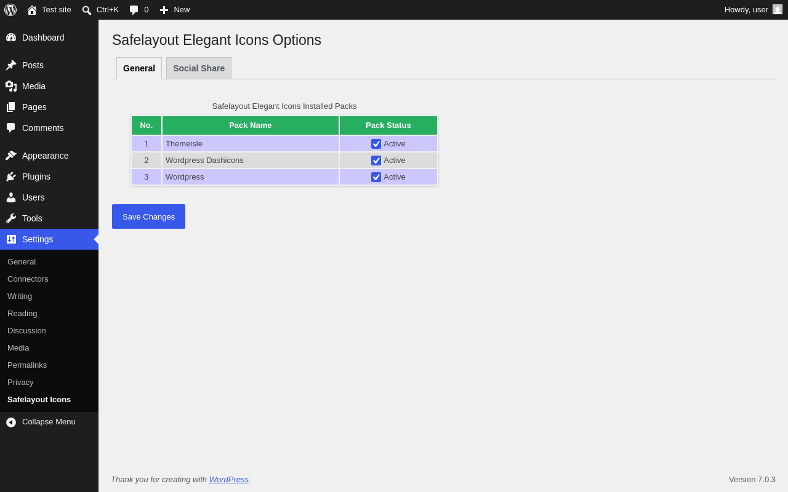Click the Settings sliders icon
The width and height of the screenshot is (788, 492).
(11, 239)
